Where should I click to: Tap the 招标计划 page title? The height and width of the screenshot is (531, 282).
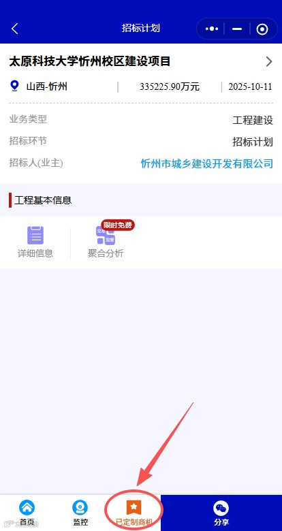coord(141,28)
